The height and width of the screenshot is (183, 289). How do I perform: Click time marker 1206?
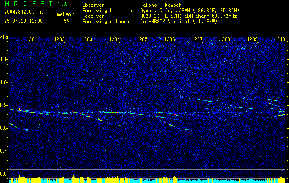[x=170, y=39]
